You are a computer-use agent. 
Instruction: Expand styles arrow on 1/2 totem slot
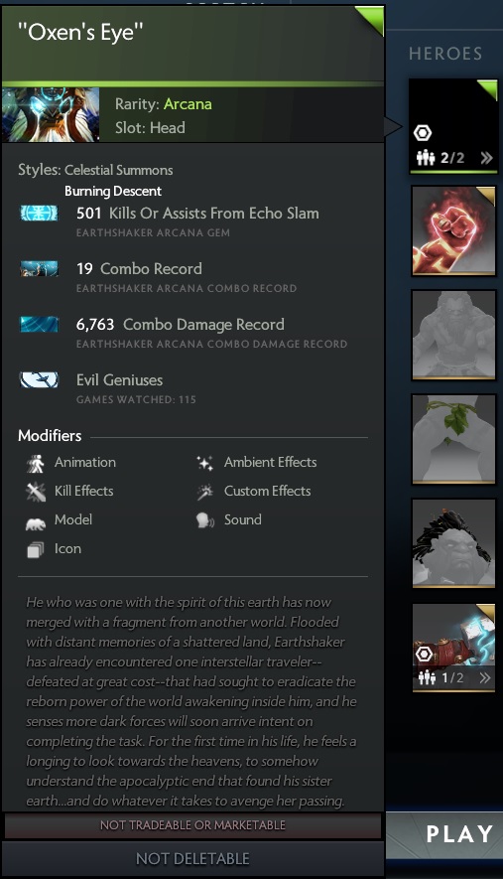(485, 677)
